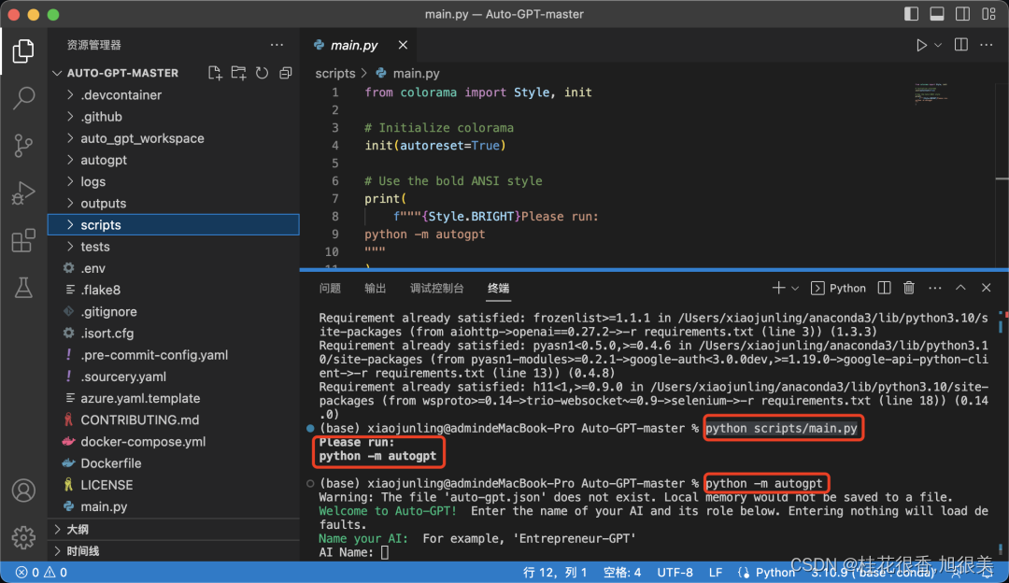Change indentation via 空格: 4 status
Image resolution: width=1009 pixels, height=583 pixels.
click(x=621, y=572)
